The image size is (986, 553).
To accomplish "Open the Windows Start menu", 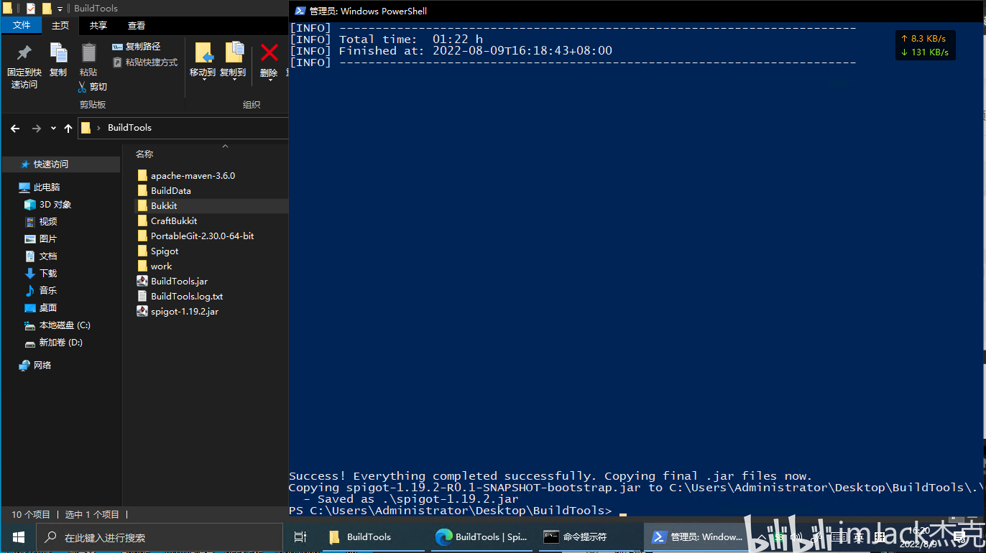I will tap(19, 537).
